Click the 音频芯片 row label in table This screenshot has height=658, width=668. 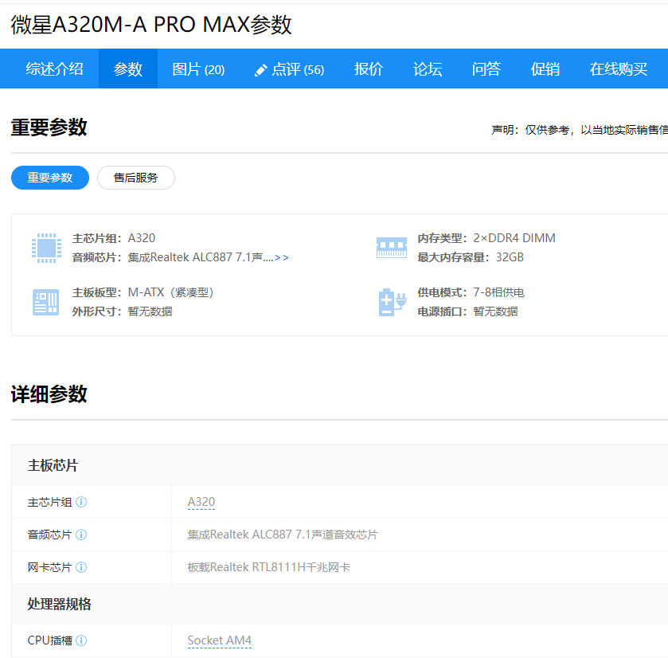pyautogui.click(x=49, y=535)
